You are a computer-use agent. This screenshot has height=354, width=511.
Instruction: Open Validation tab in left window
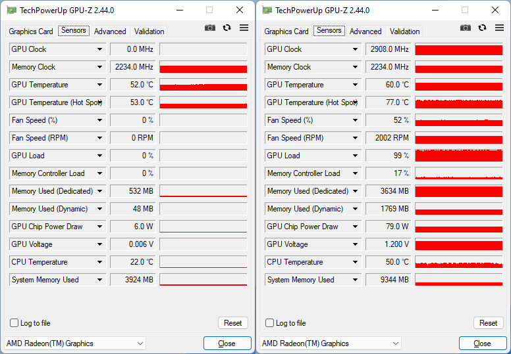149,32
